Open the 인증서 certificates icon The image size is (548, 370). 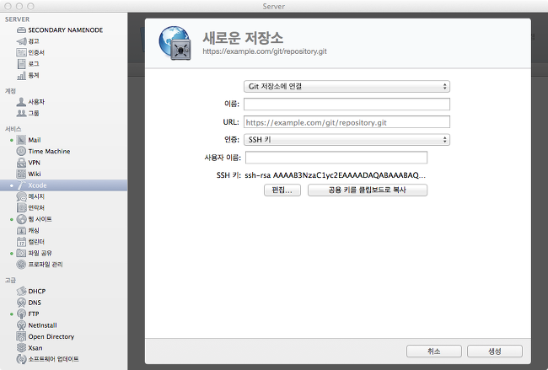tap(21, 52)
